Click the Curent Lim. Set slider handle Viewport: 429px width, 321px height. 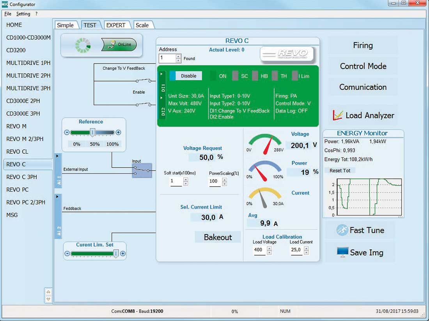pos(116,254)
